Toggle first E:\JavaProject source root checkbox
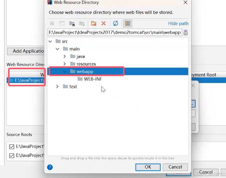 pos(11,147)
